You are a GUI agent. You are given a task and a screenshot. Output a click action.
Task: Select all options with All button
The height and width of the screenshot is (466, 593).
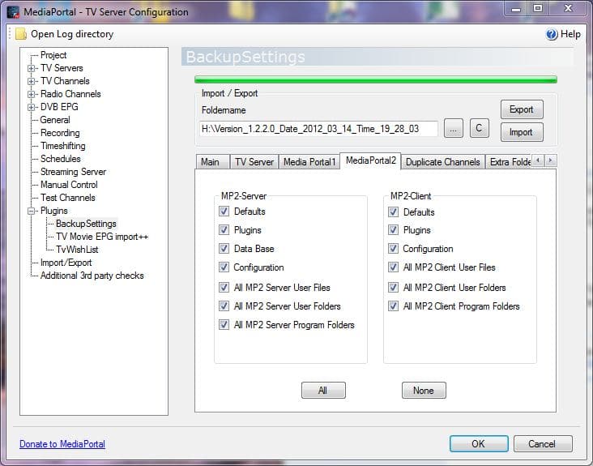(323, 391)
